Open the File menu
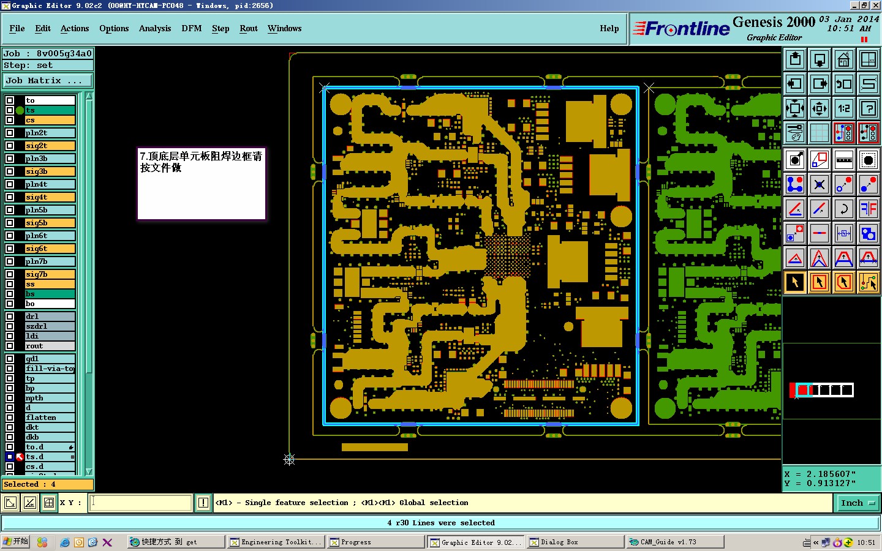The height and width of the screenshot is (551, 882). [17, 28]
